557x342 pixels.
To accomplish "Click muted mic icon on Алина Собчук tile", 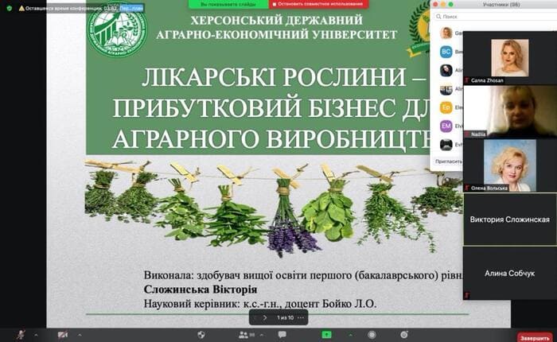I will point(467,296).
